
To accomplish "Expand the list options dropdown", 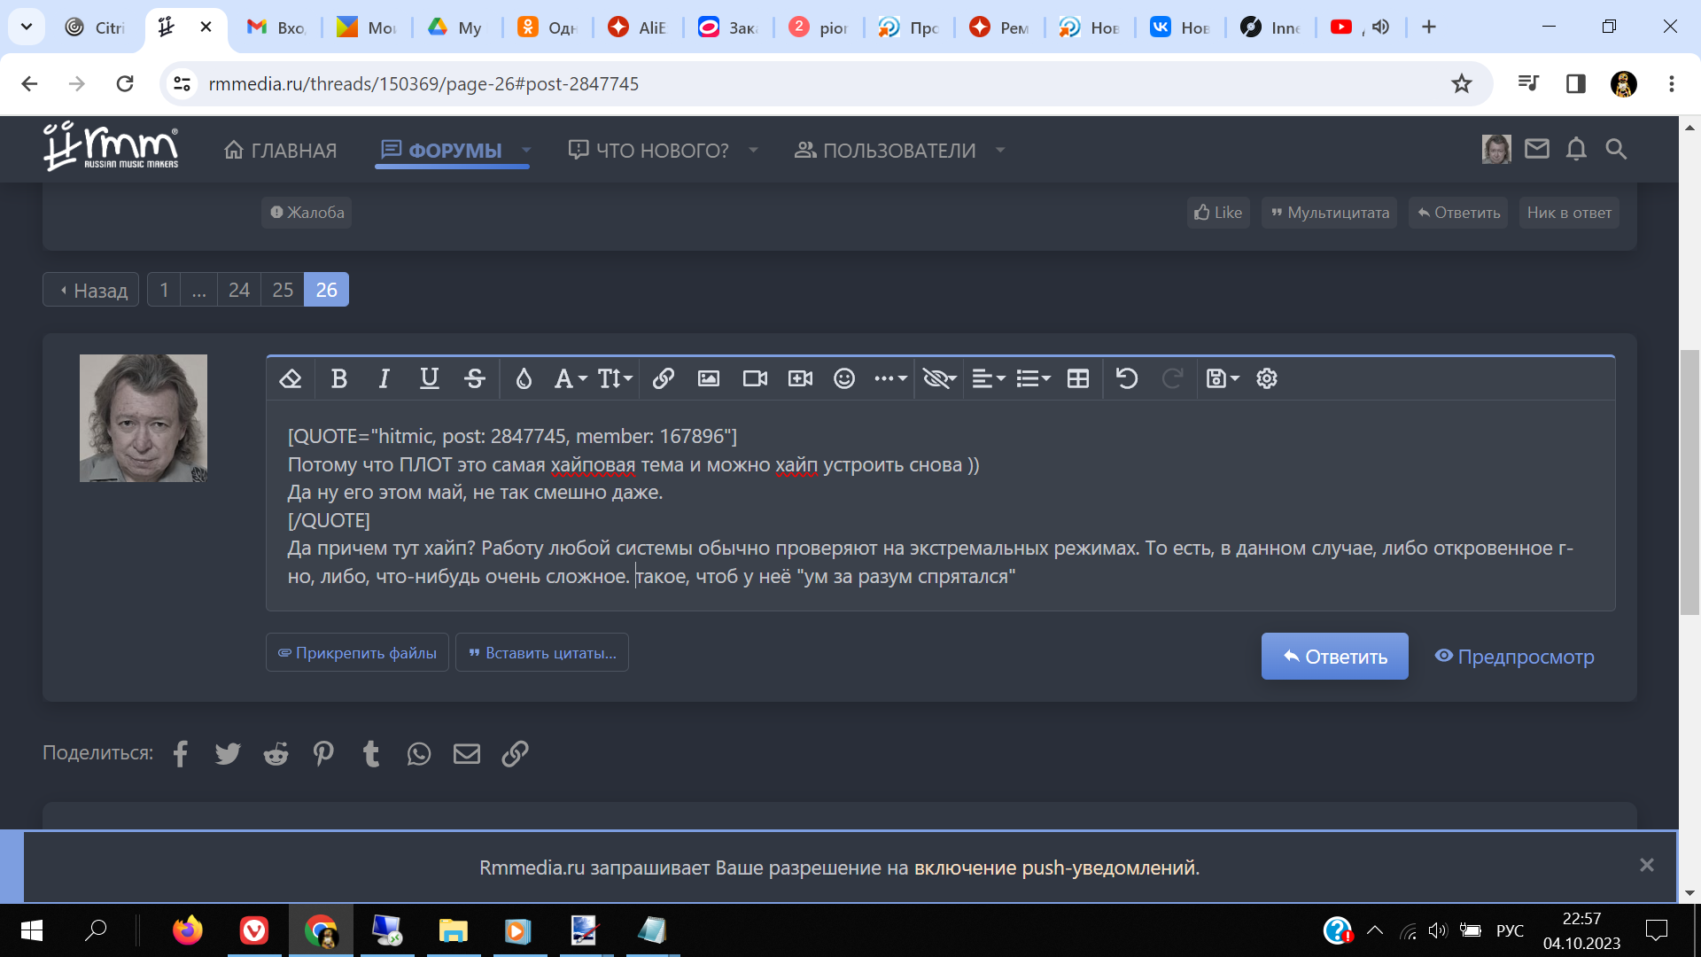I will 1033,379.
